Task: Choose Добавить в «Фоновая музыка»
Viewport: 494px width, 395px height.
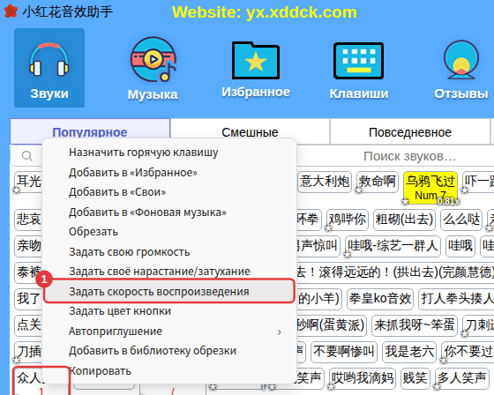Action: 169,212
